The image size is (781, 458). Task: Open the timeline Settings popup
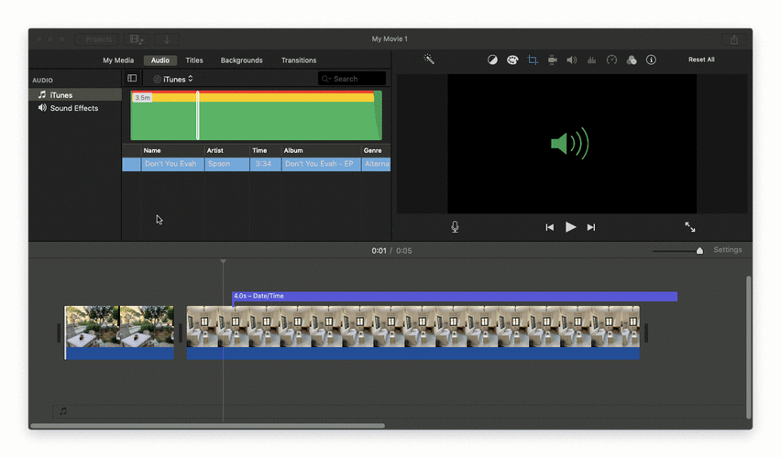(728, 250)
